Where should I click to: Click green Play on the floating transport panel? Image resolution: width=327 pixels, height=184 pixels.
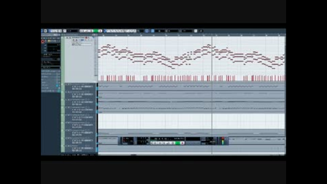(177, 143)
